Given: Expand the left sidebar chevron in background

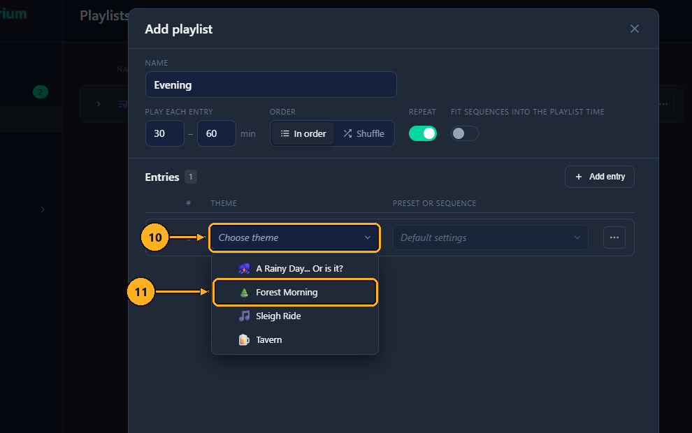Looking at the screenshot, I should point(43,209).
